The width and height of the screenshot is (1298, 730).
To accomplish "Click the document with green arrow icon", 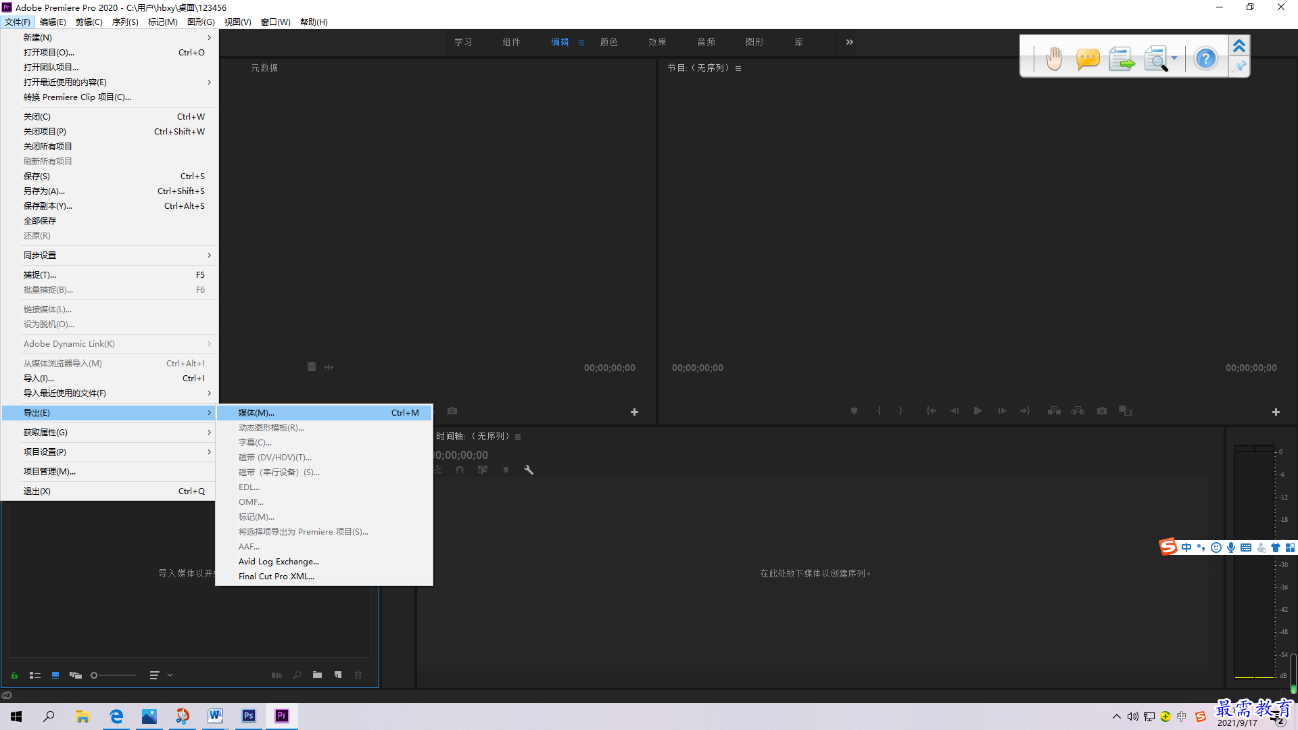I will click(1122, 59).
